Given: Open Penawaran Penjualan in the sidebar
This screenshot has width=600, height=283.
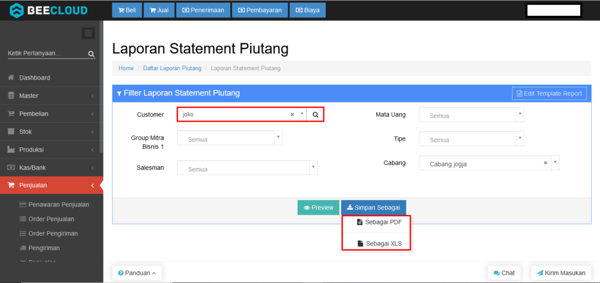Looking at the screenshot, I should tap(58, 204).
